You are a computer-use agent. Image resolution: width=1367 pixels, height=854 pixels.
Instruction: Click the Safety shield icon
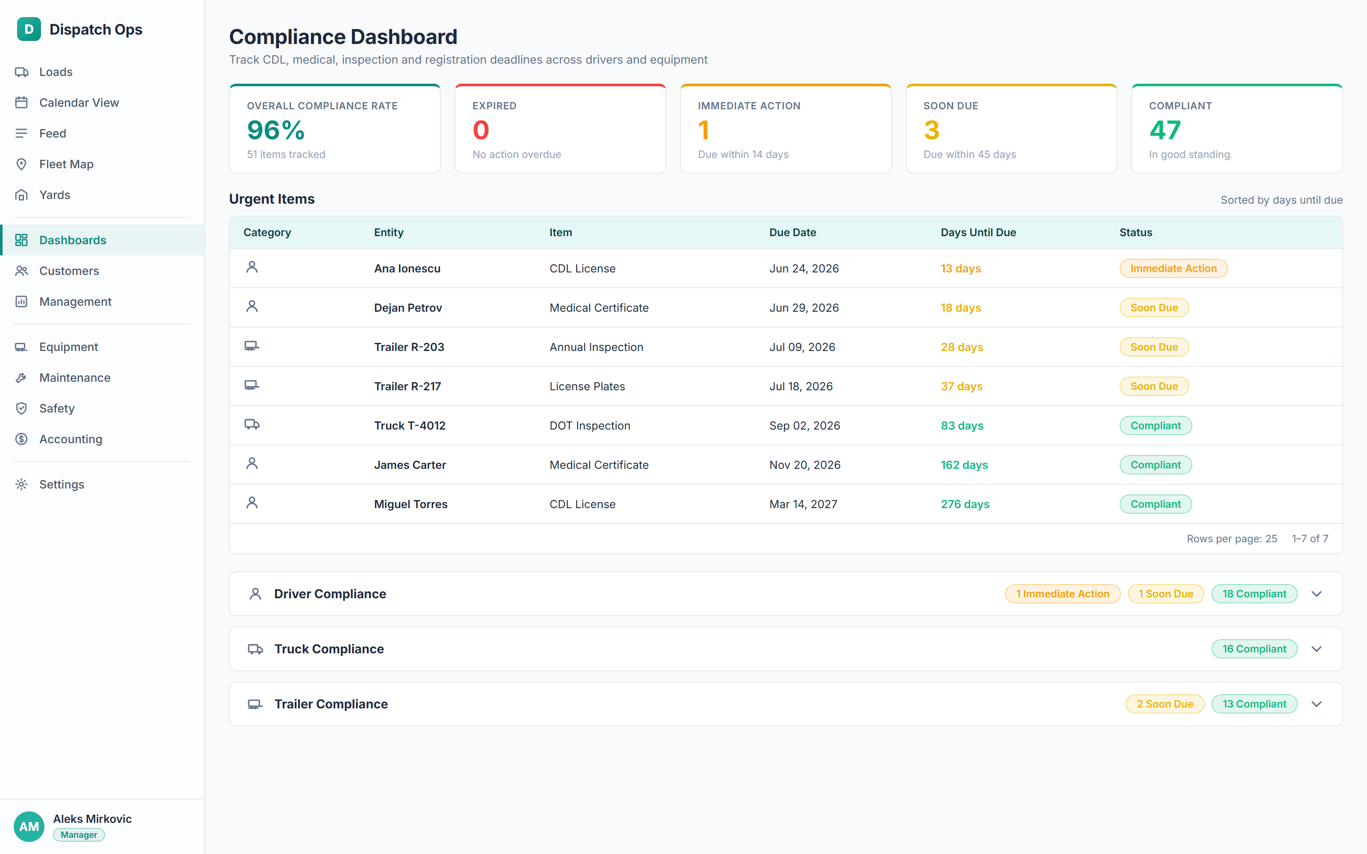coord(21,408)
